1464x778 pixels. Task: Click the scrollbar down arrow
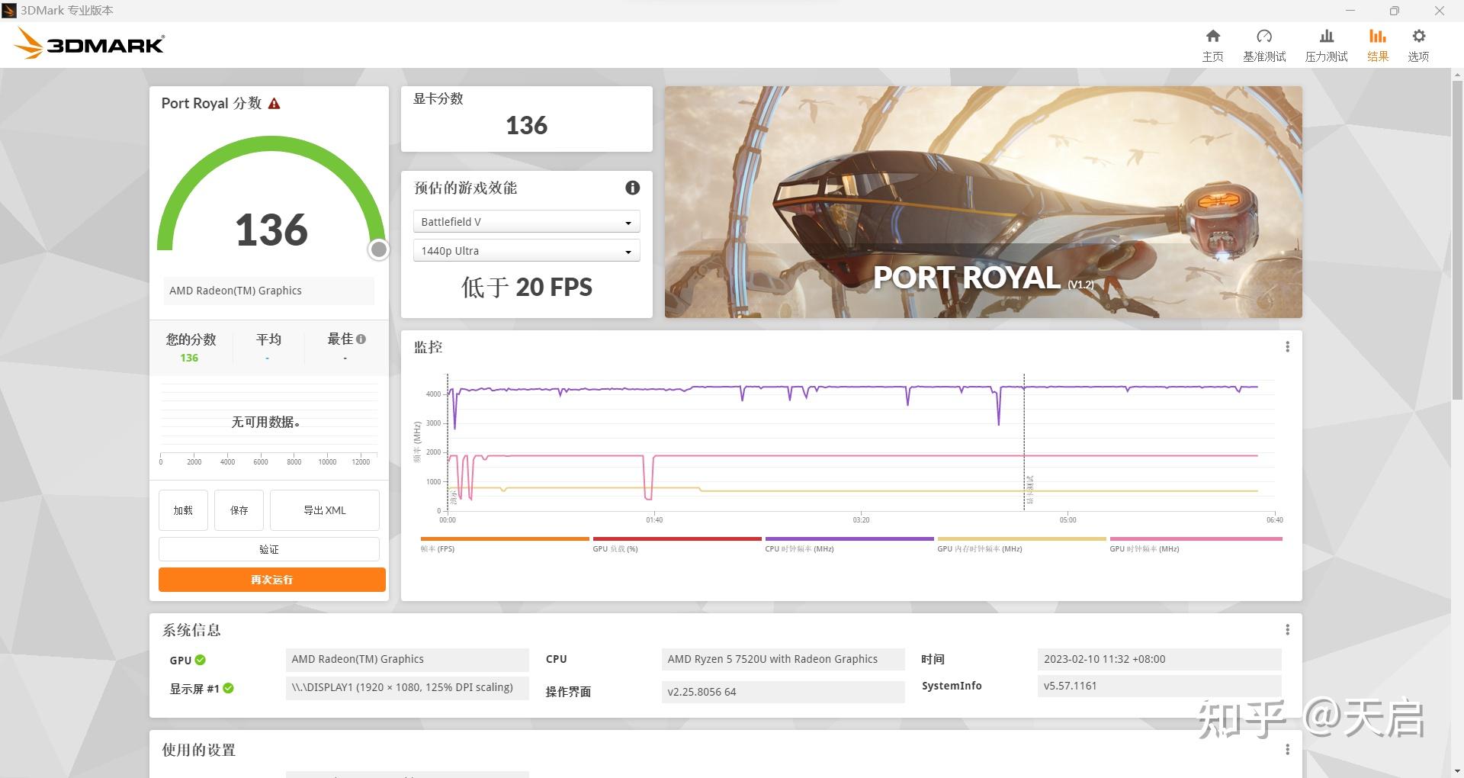pos(1457,771)
